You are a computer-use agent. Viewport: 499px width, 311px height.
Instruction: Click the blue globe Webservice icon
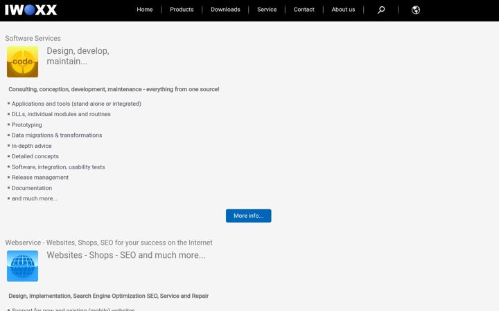23,266
